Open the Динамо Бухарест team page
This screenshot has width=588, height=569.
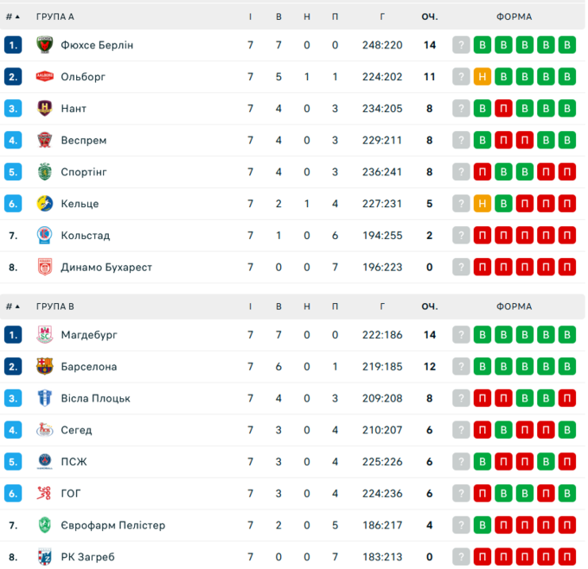pos(105,268)
